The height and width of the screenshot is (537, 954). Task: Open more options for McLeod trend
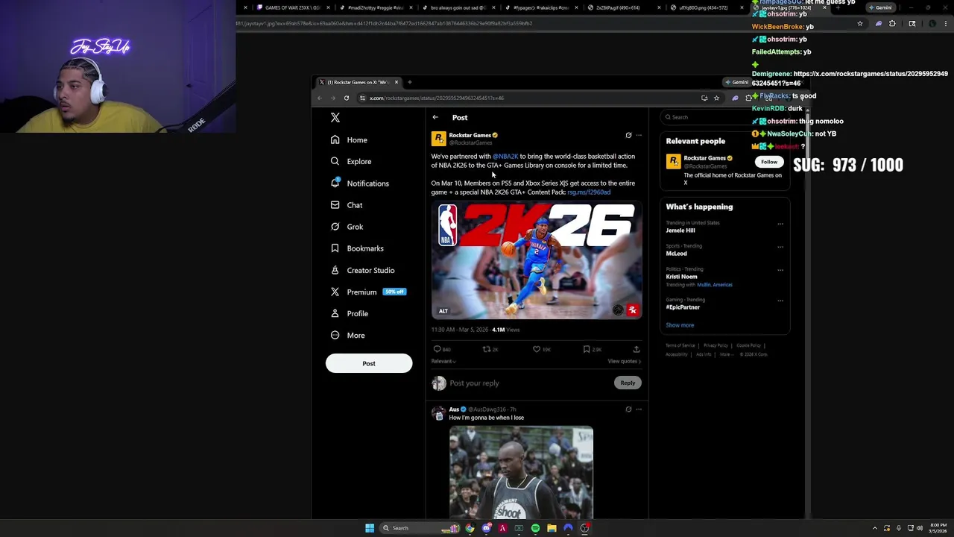780,247
